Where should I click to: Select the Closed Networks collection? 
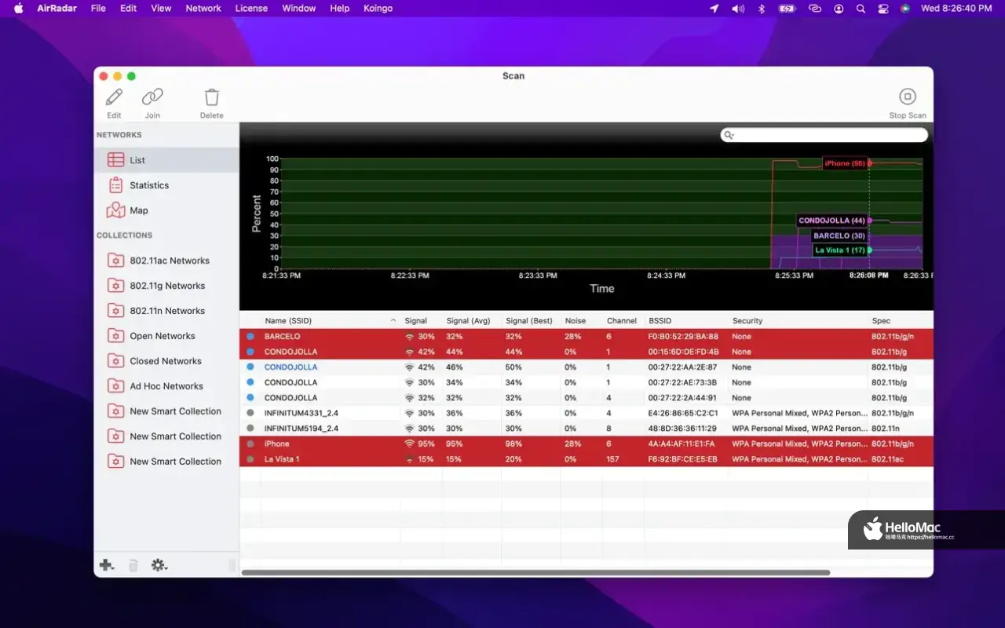[x=166, y=361]
